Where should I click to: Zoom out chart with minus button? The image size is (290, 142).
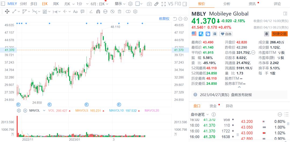pyautogui.click(x=180, y=19)
